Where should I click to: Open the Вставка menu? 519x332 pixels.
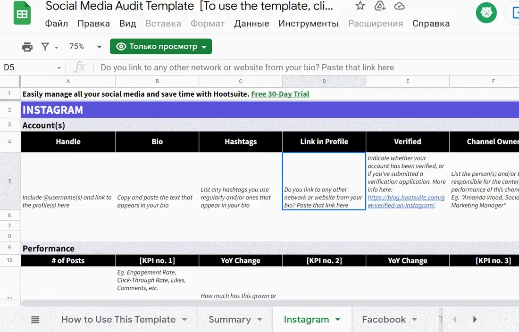click(x=163, y=24)
